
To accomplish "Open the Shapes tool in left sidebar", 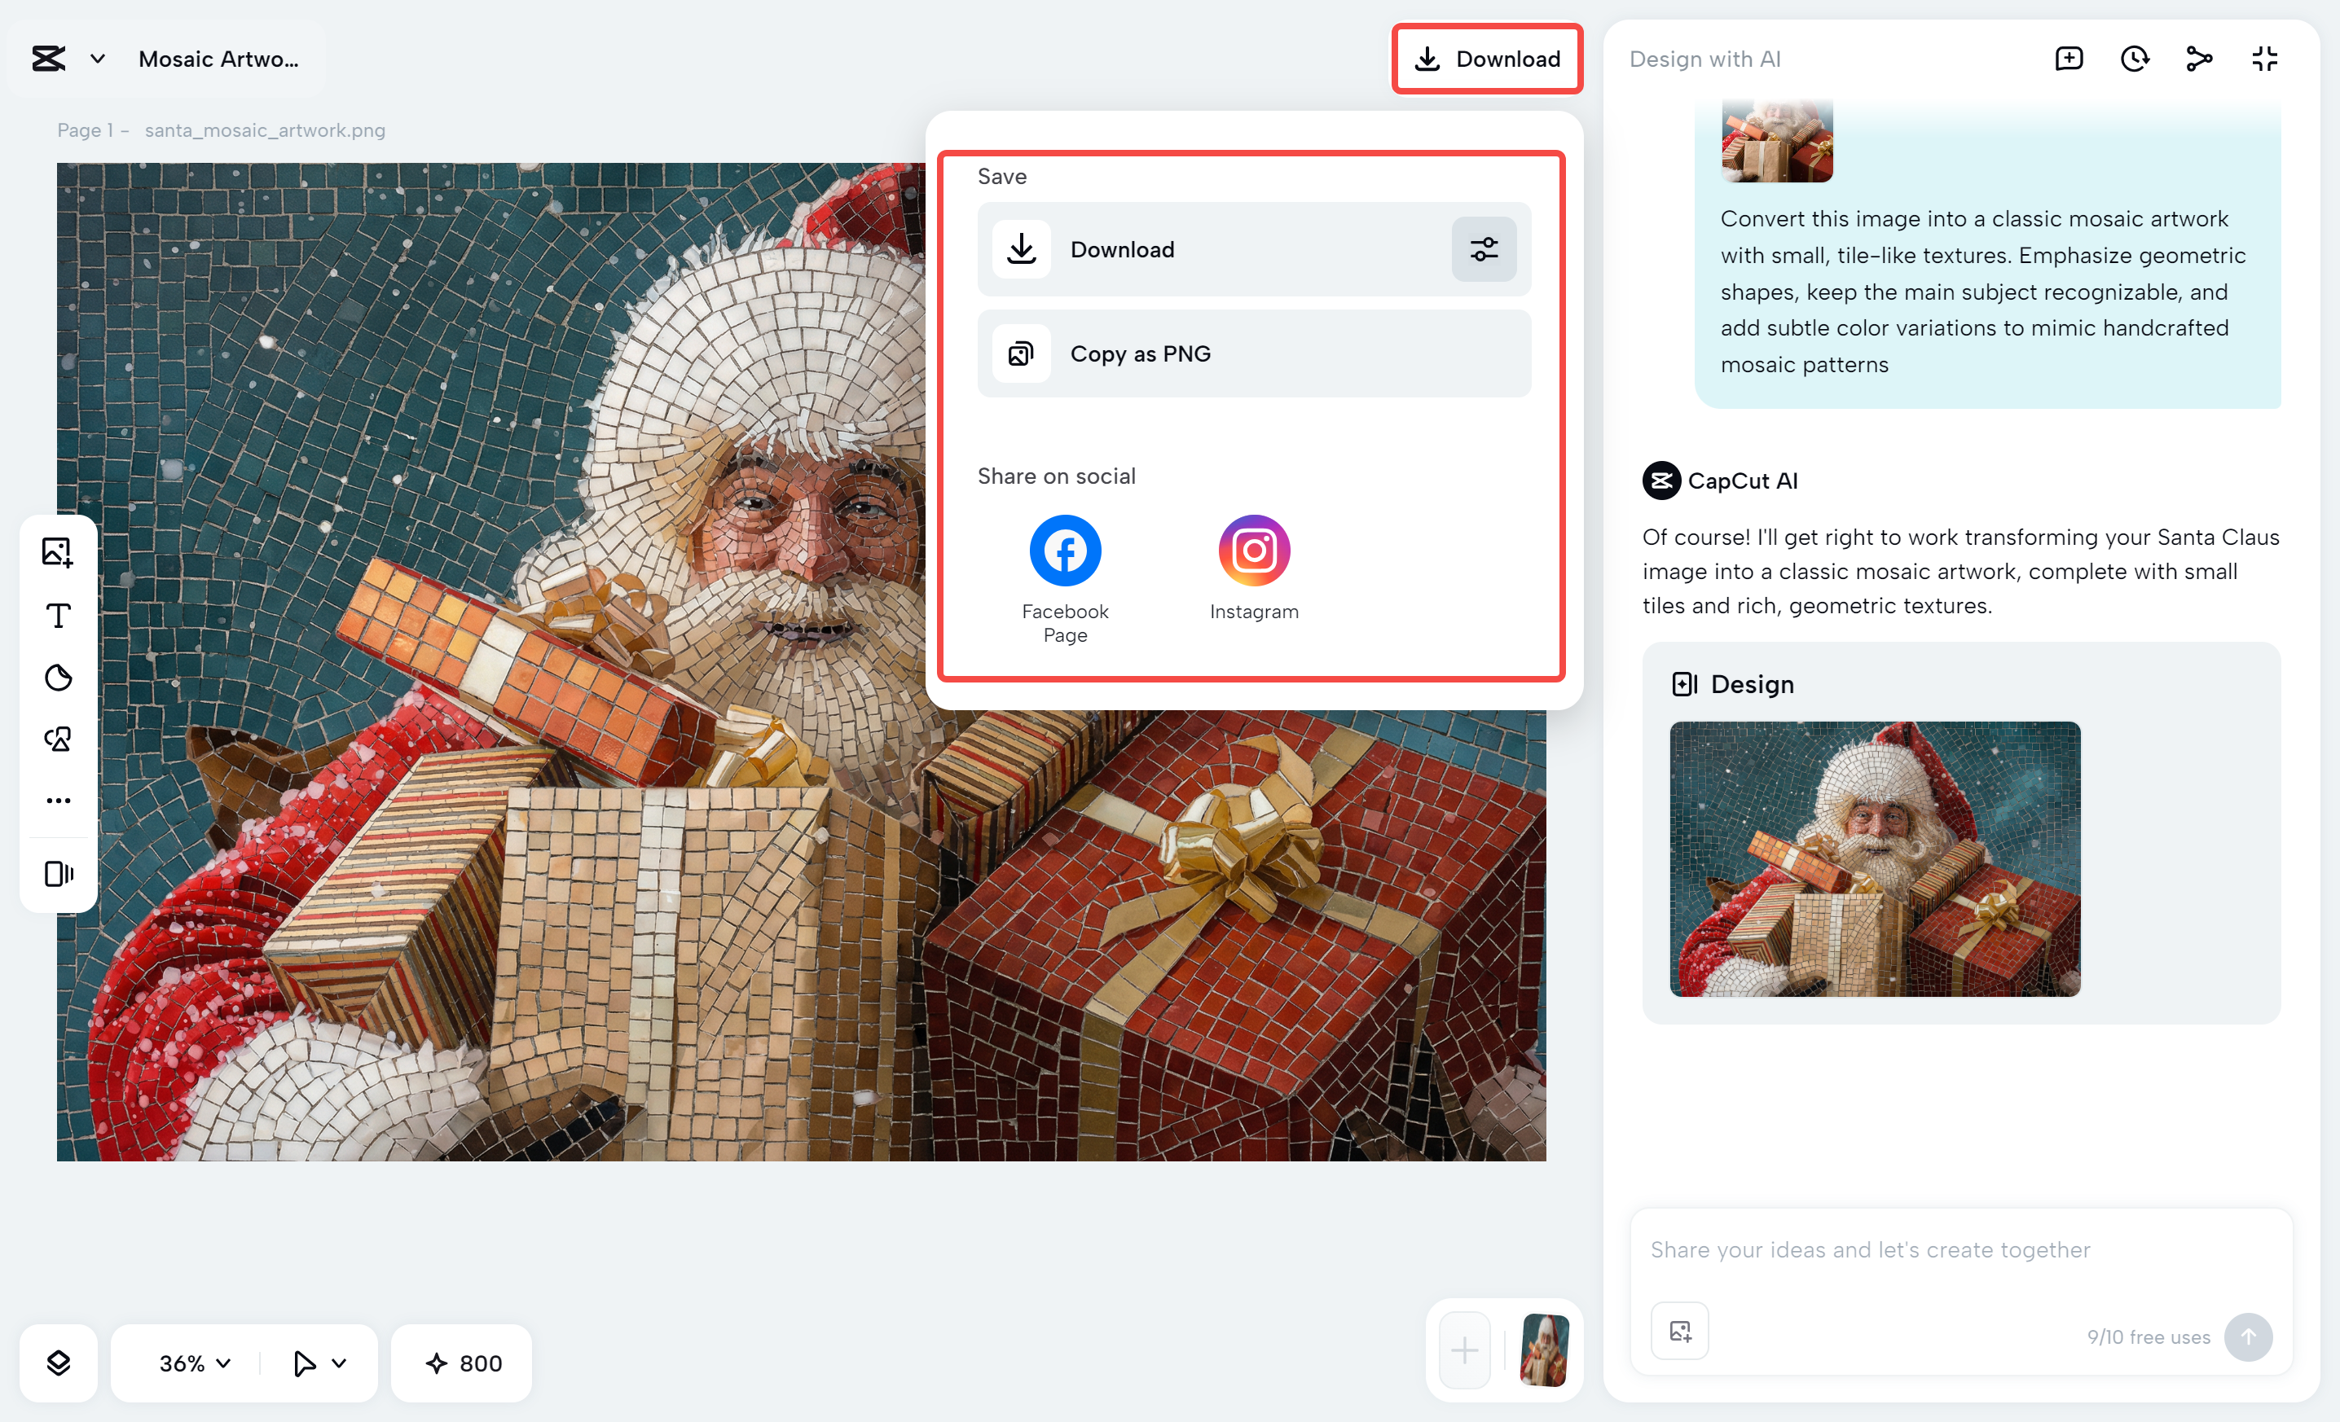I will (58, 740).
